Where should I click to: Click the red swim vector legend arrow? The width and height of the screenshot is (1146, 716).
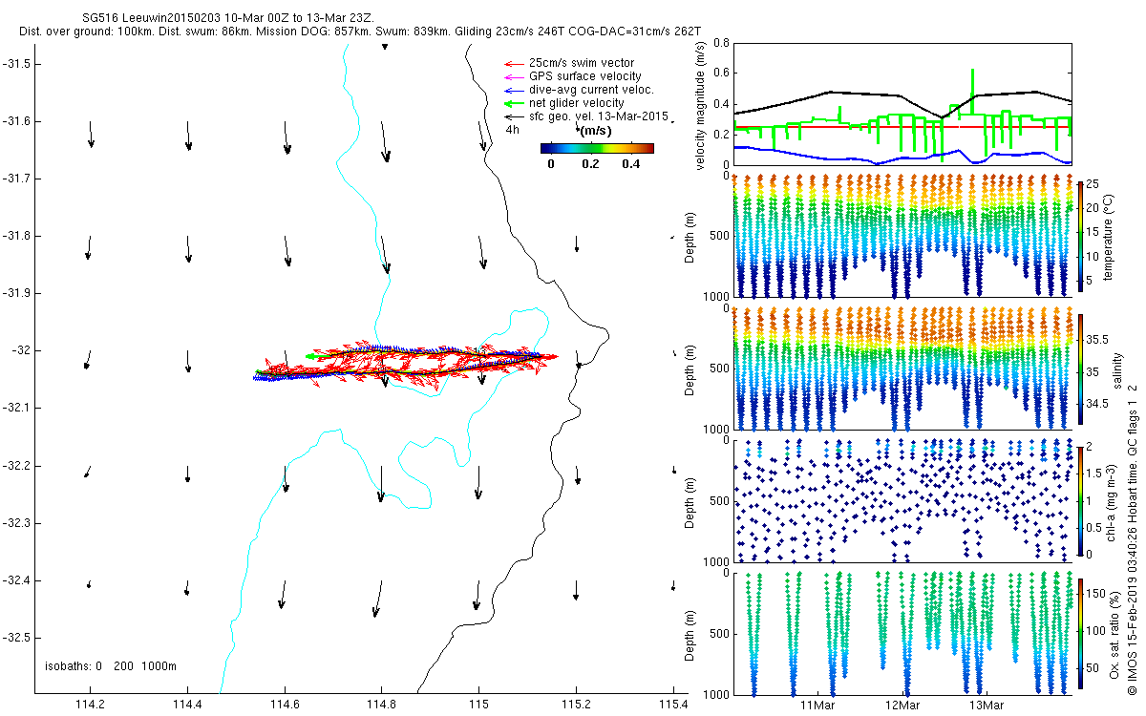point(512,63)
